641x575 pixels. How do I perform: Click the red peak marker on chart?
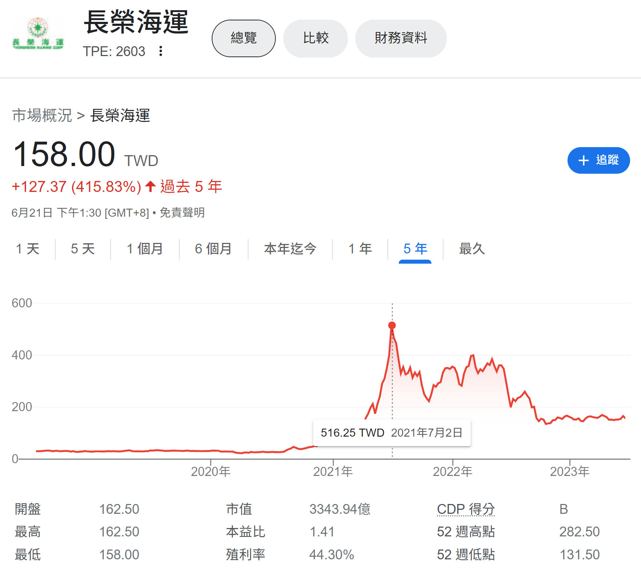(392, 325)
